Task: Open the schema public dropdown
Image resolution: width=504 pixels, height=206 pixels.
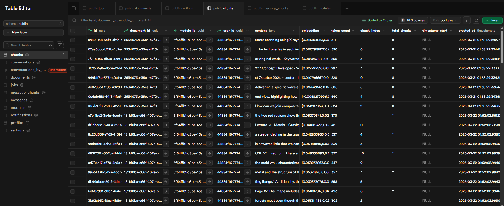Action: [33, 24]
